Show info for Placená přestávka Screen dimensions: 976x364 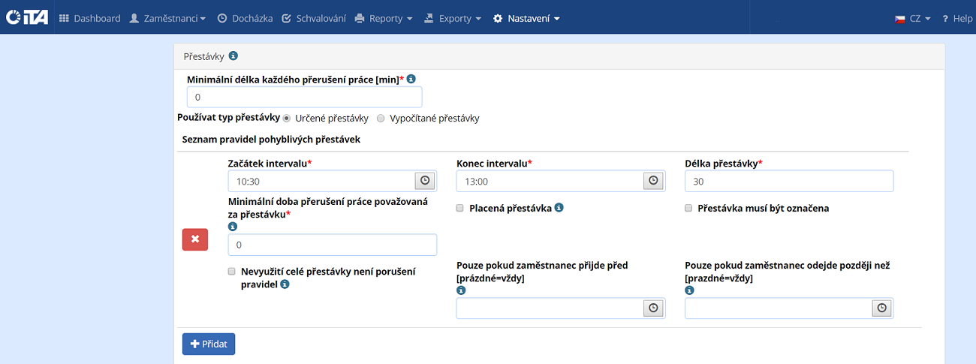(x=559, y=208)
